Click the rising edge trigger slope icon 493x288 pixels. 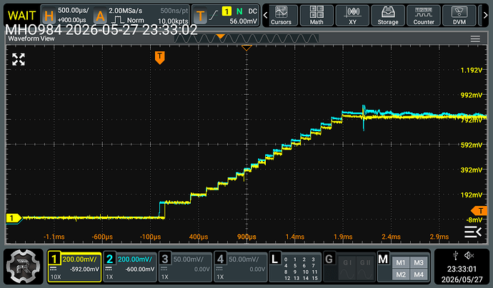pyautogui.click(x=214, y=15)
